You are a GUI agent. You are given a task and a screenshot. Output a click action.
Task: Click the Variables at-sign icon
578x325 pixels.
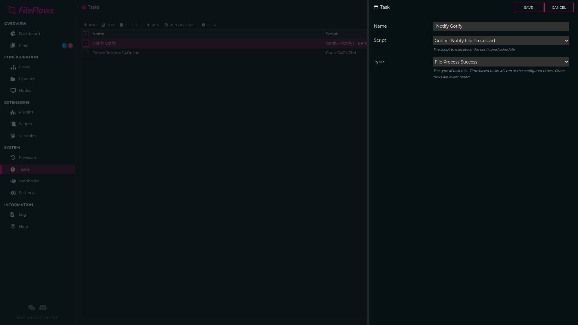click(x=13, y=136)
